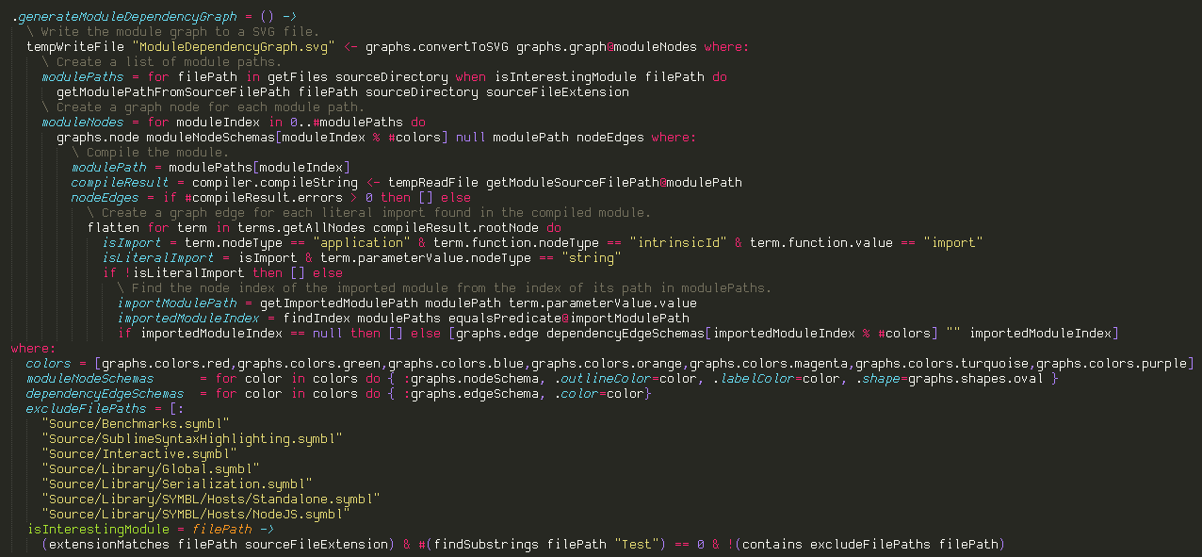Click graphs.shapes.oval
1202x557 pixels.
pyautogui.click(x=976, y=378)
